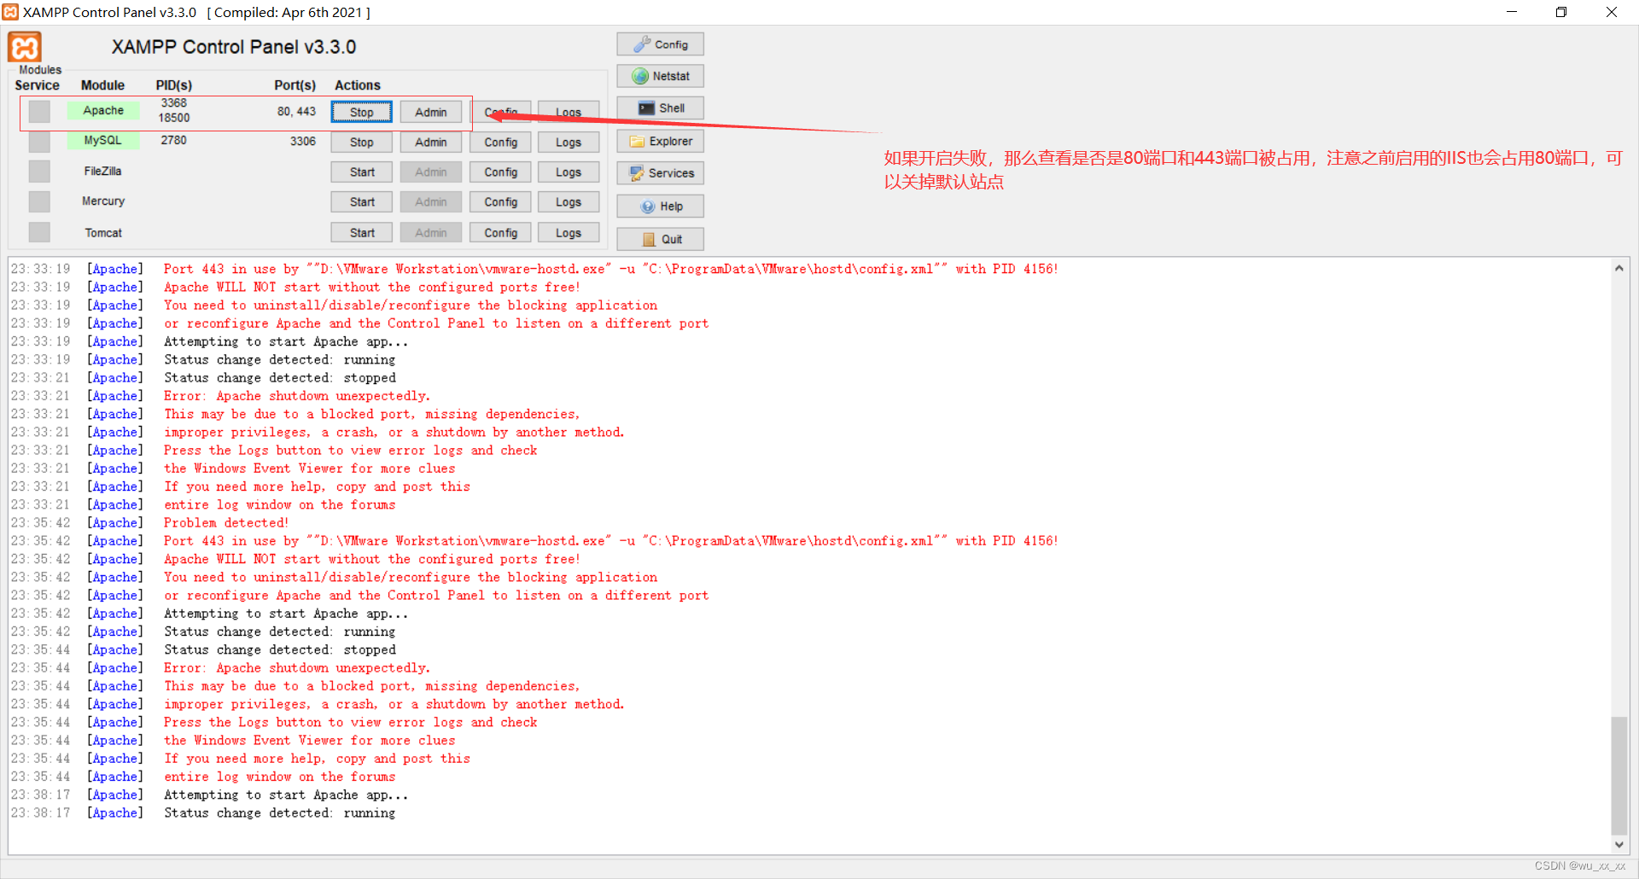The width and height of the screenshot is (1639, 879).
Task: Click the Help icon
Action: point(659,206)
